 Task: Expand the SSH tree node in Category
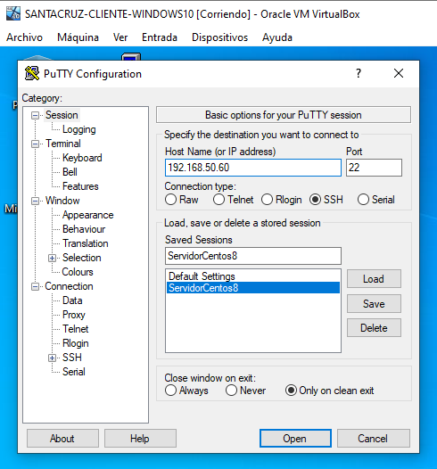pyautogui.click(x=52, y=358)
